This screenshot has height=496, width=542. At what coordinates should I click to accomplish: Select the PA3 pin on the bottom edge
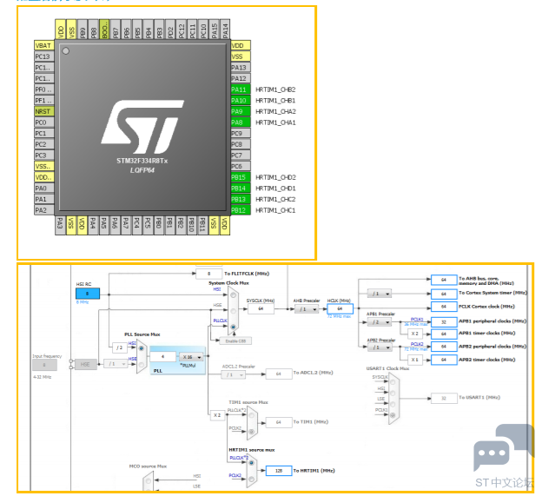tap(60, 225)
